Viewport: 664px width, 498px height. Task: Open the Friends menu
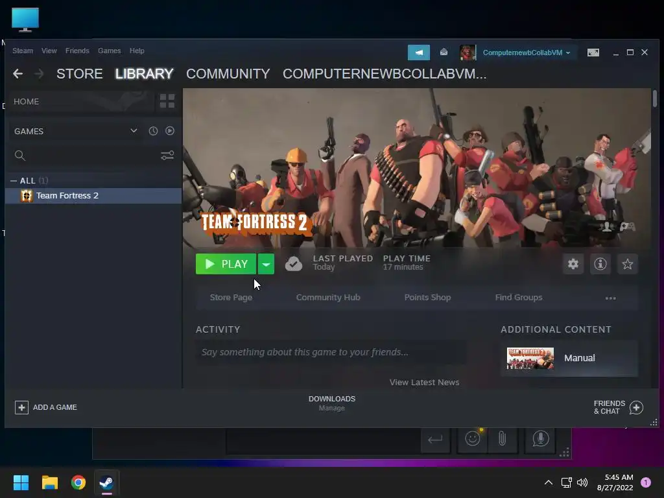[x=77, y=51]
